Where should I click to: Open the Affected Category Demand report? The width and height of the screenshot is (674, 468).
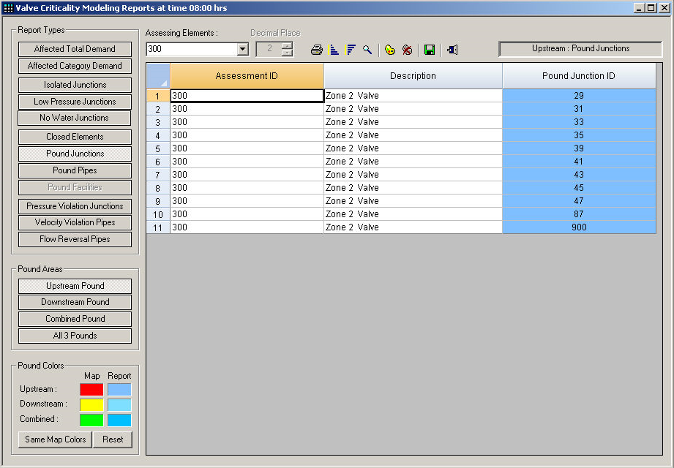coord(75,66)
